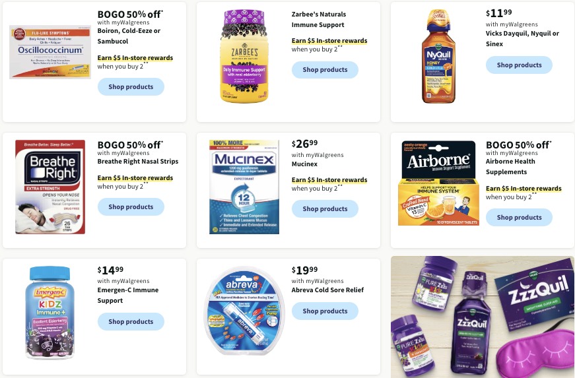This screenshot has width=575, height=378.
Task: Click the Airborne zesty orange box image
Action: [x=438, y=183]
